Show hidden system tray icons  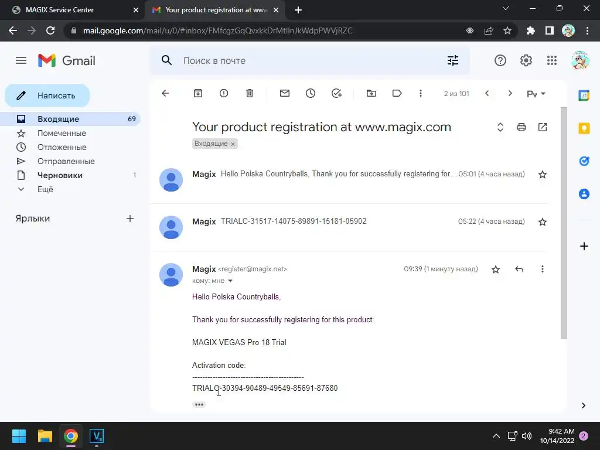[x=496, y=436]
